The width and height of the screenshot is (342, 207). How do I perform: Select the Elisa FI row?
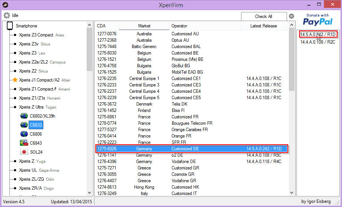click(191, 110)
